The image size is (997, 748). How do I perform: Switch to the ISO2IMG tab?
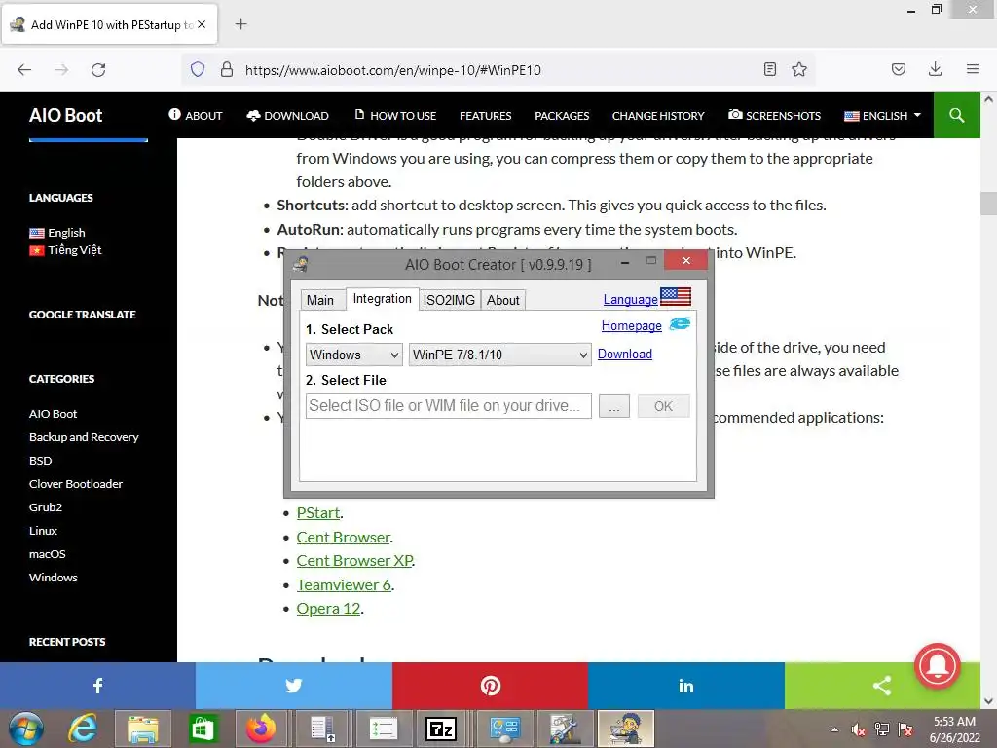click(x=449, y=300)
